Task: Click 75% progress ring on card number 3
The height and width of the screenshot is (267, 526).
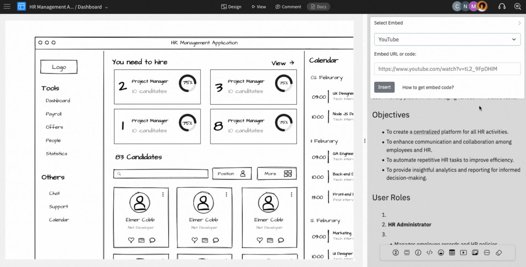Action: [284, 83]
